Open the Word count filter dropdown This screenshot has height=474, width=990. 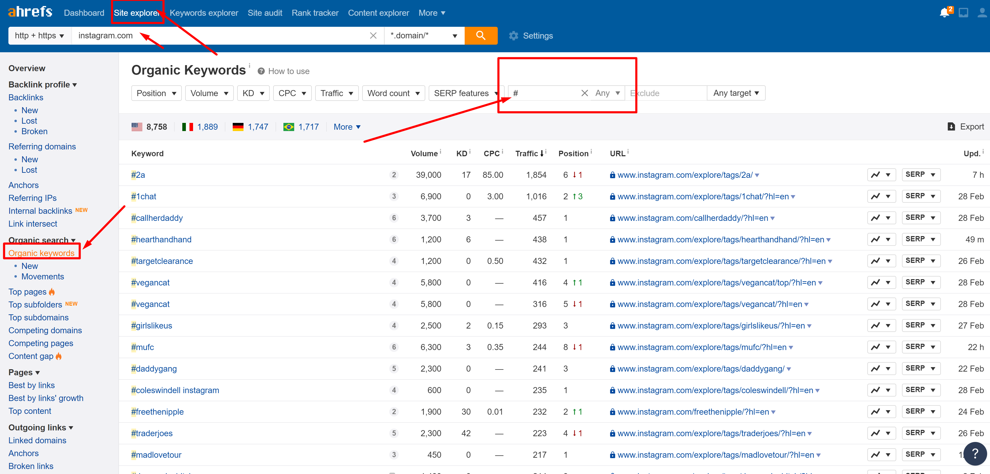click(x=393, y=93)
